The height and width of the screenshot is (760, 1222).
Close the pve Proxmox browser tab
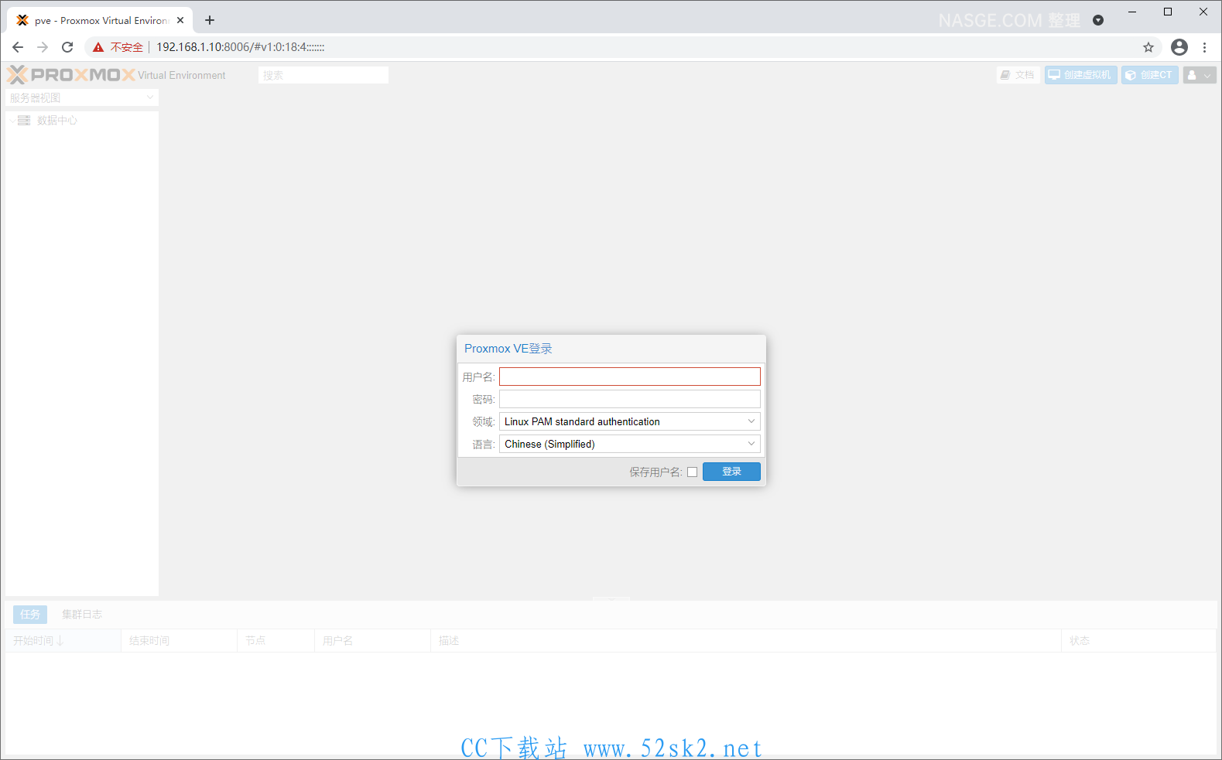(180, 21)
